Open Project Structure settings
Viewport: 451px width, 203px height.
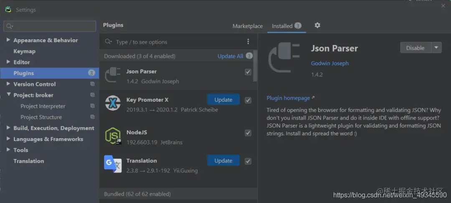point(41,117)
